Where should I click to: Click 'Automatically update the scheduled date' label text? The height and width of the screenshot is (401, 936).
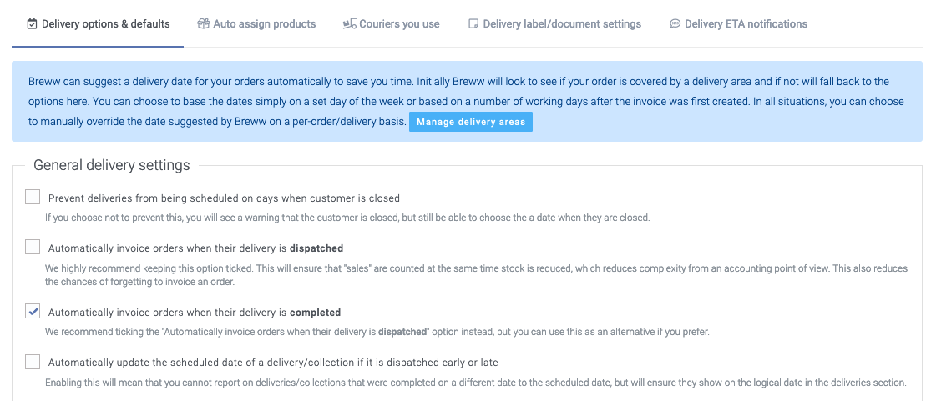[x=273, y=363]
